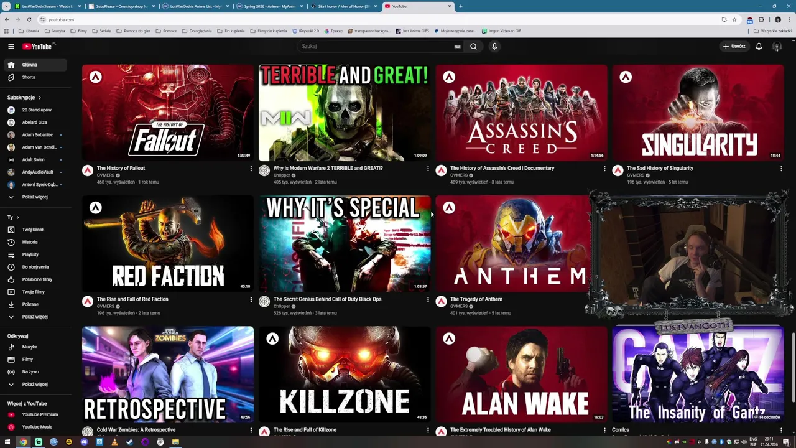
Task: Open the Assassin's Creed documentary thumbnail
Action: click(x=521, y=113)
